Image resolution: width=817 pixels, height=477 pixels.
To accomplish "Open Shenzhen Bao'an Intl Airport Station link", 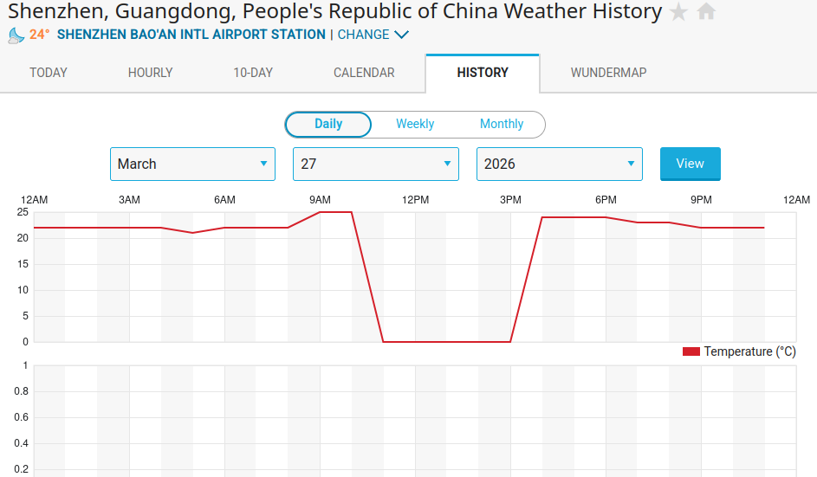I will pos(191,35).
